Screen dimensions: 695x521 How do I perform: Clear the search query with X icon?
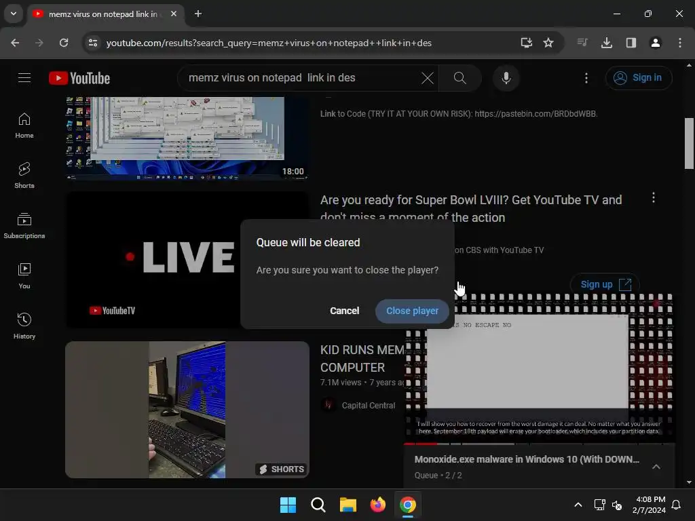pyautogui.click(x=428, y=78)
